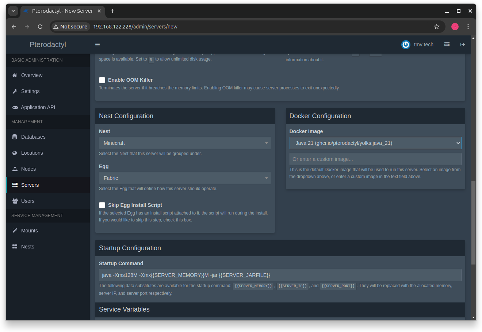
Task: Open the Mounts section
Action: pyautogui.click(x=30, y=230)
